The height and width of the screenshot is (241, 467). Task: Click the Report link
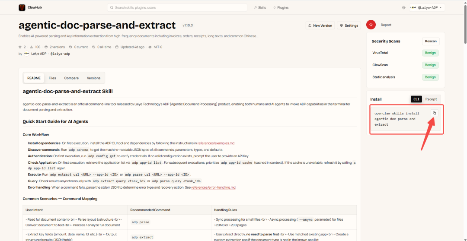(386, 25)
